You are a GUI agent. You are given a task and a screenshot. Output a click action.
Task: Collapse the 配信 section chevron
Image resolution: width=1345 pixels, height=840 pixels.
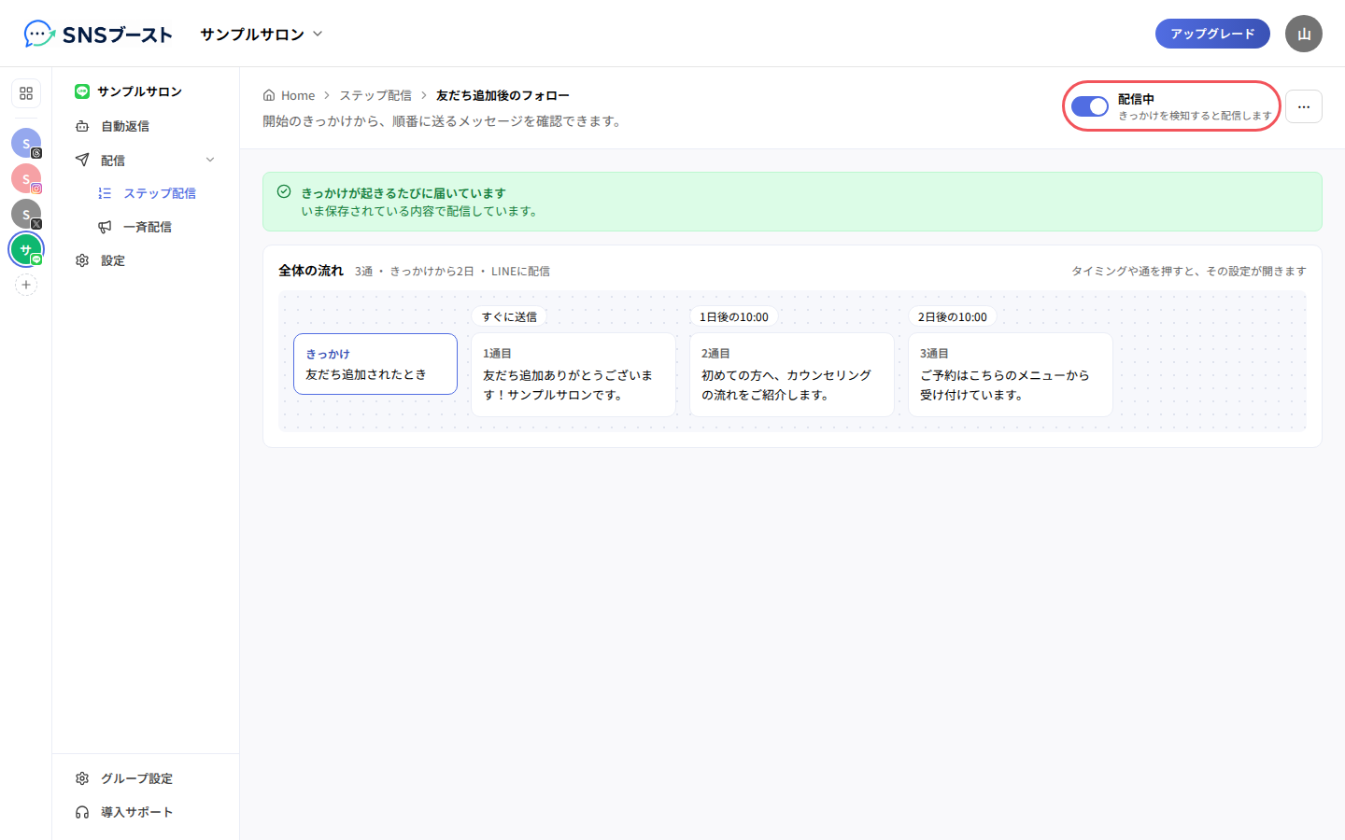tap(210, 161)
